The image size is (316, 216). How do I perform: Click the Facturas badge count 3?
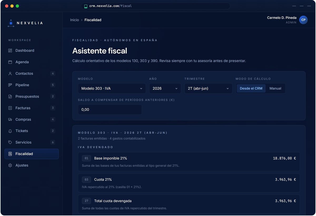(53, 108)
